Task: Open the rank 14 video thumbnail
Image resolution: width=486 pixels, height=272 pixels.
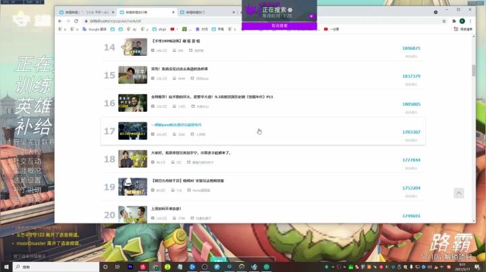Action: click(x=133, y=47)
